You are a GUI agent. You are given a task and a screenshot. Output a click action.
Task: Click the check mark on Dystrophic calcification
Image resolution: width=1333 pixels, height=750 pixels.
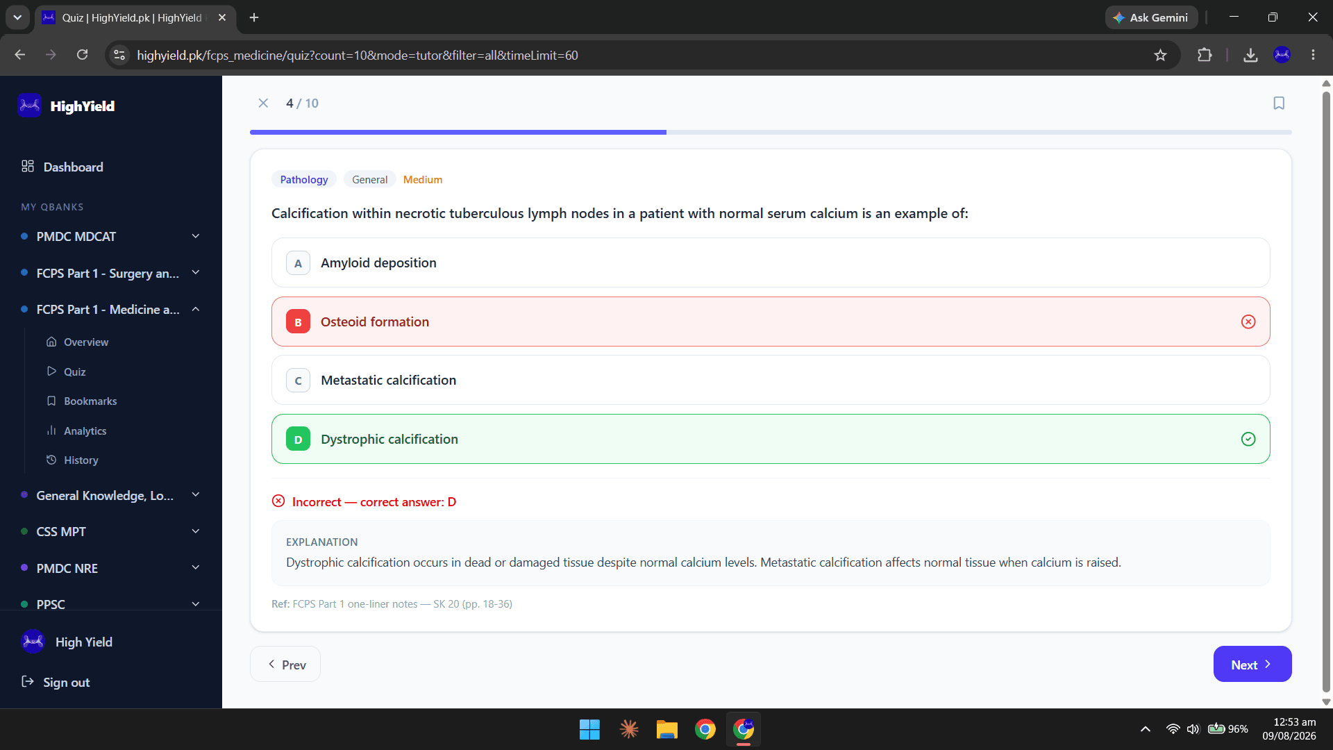pyautogui.click(x=1248, y=439)
